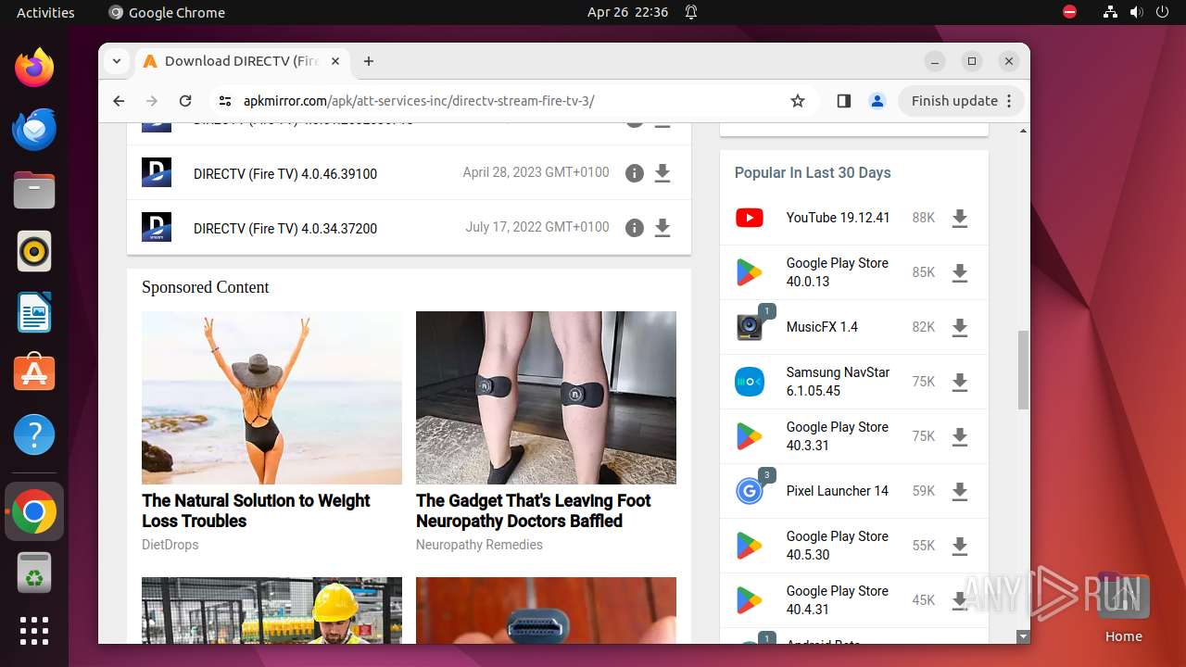Open the Activities overview
This screenshot has width=1186, height=667.
coord(45,12)
